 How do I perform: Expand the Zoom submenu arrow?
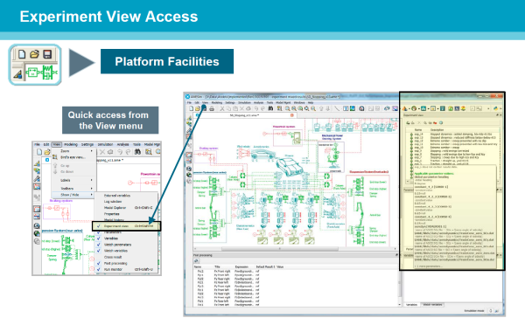point(92,151)
